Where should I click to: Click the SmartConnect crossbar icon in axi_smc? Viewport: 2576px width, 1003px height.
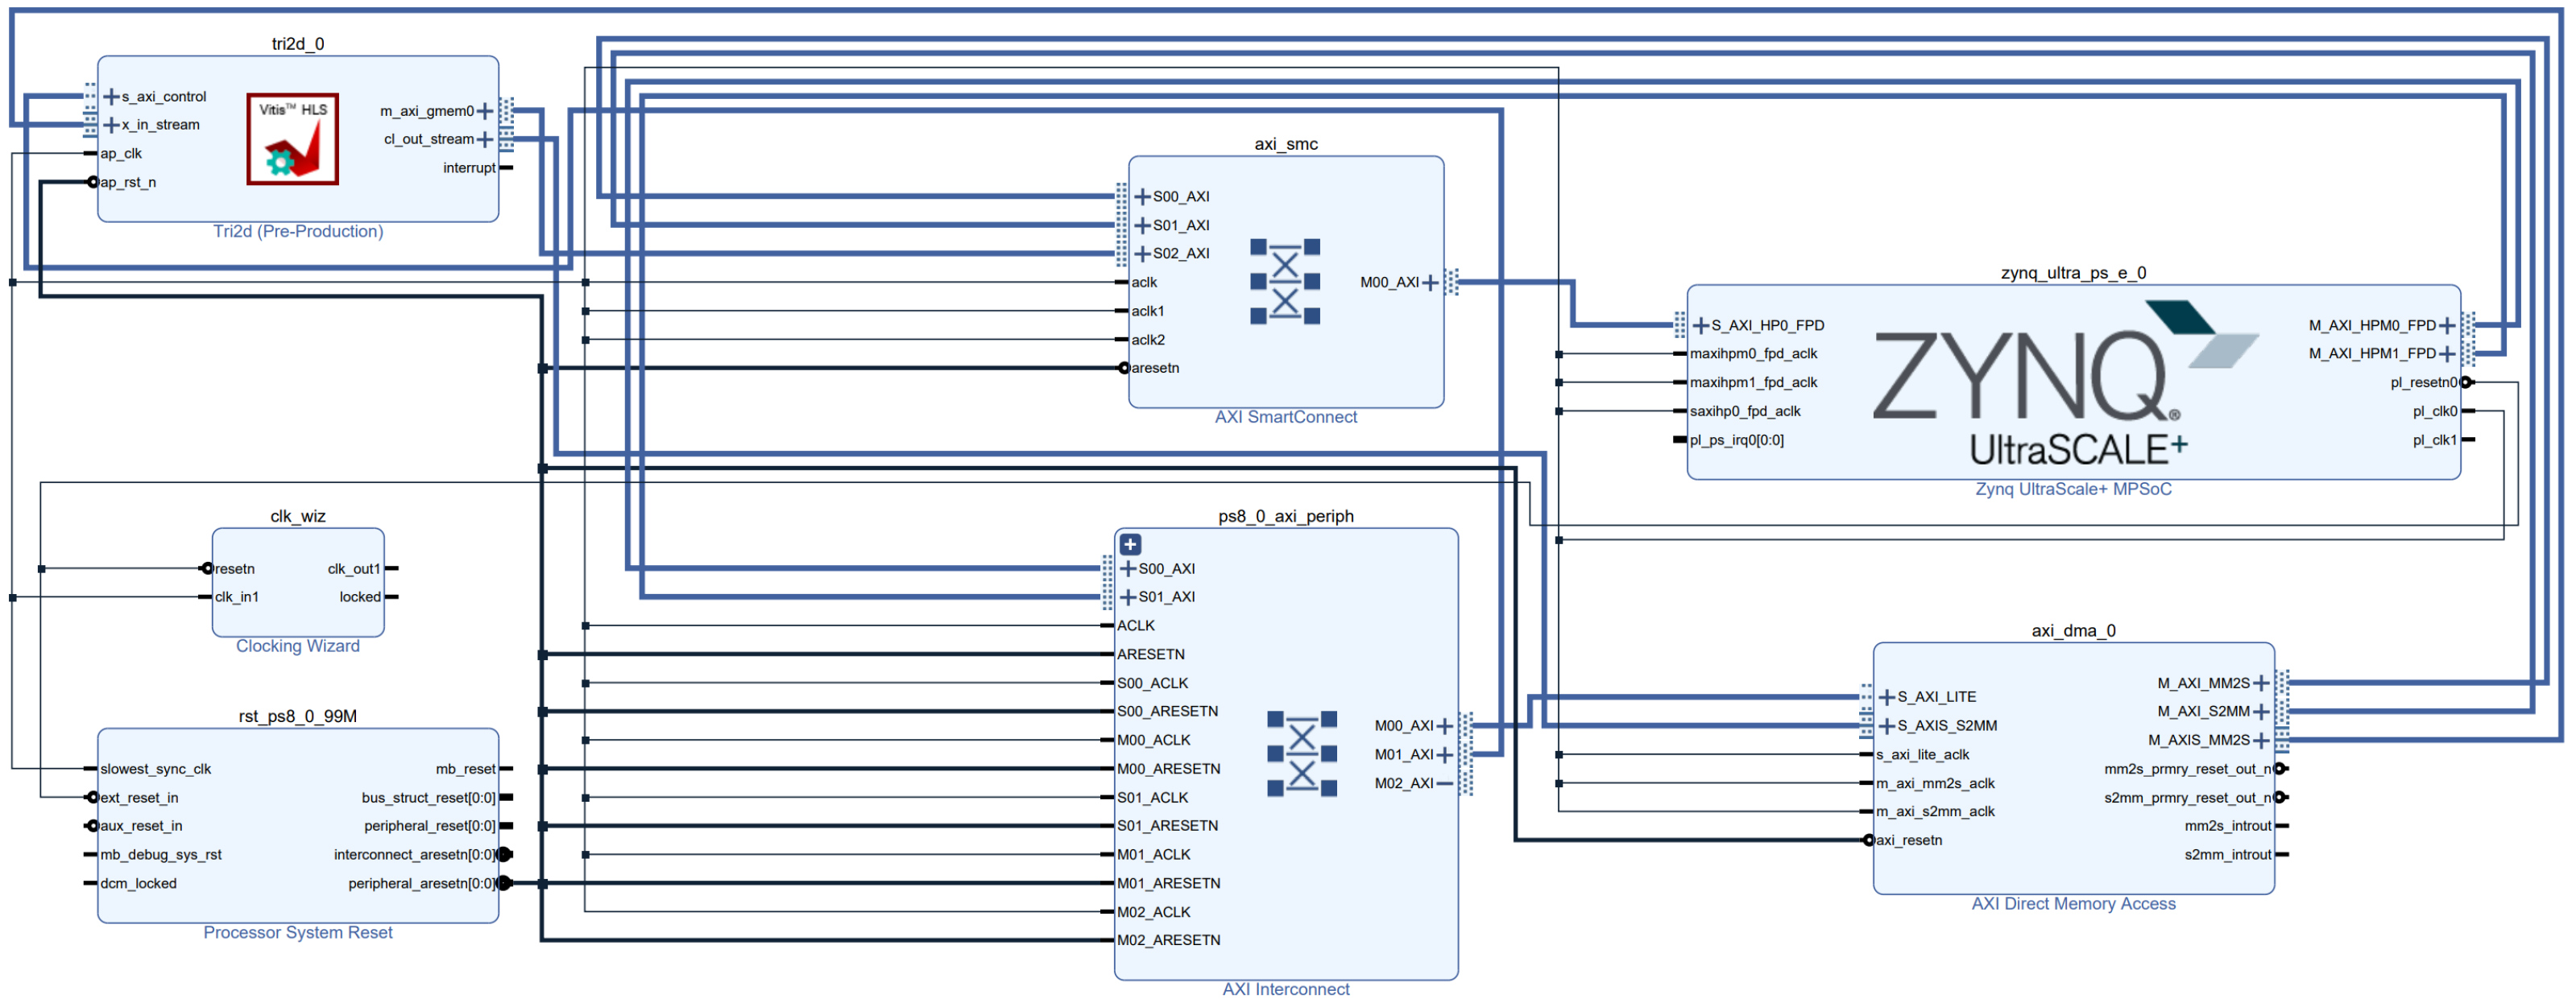[x=1285, y=282]
